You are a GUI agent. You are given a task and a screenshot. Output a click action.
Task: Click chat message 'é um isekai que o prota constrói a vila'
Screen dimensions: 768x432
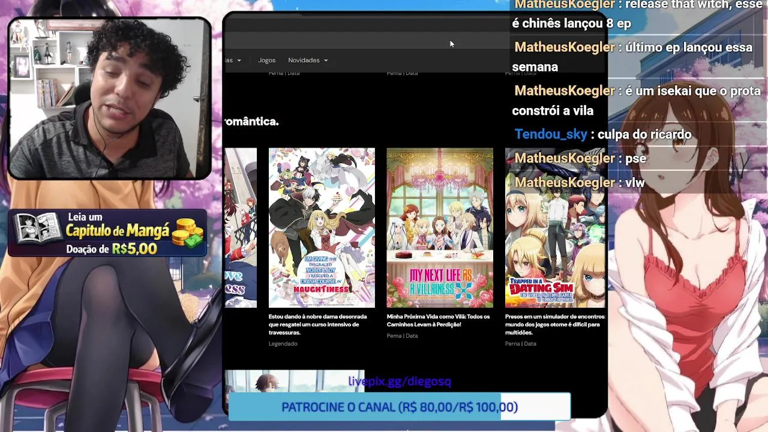point(637,101)
